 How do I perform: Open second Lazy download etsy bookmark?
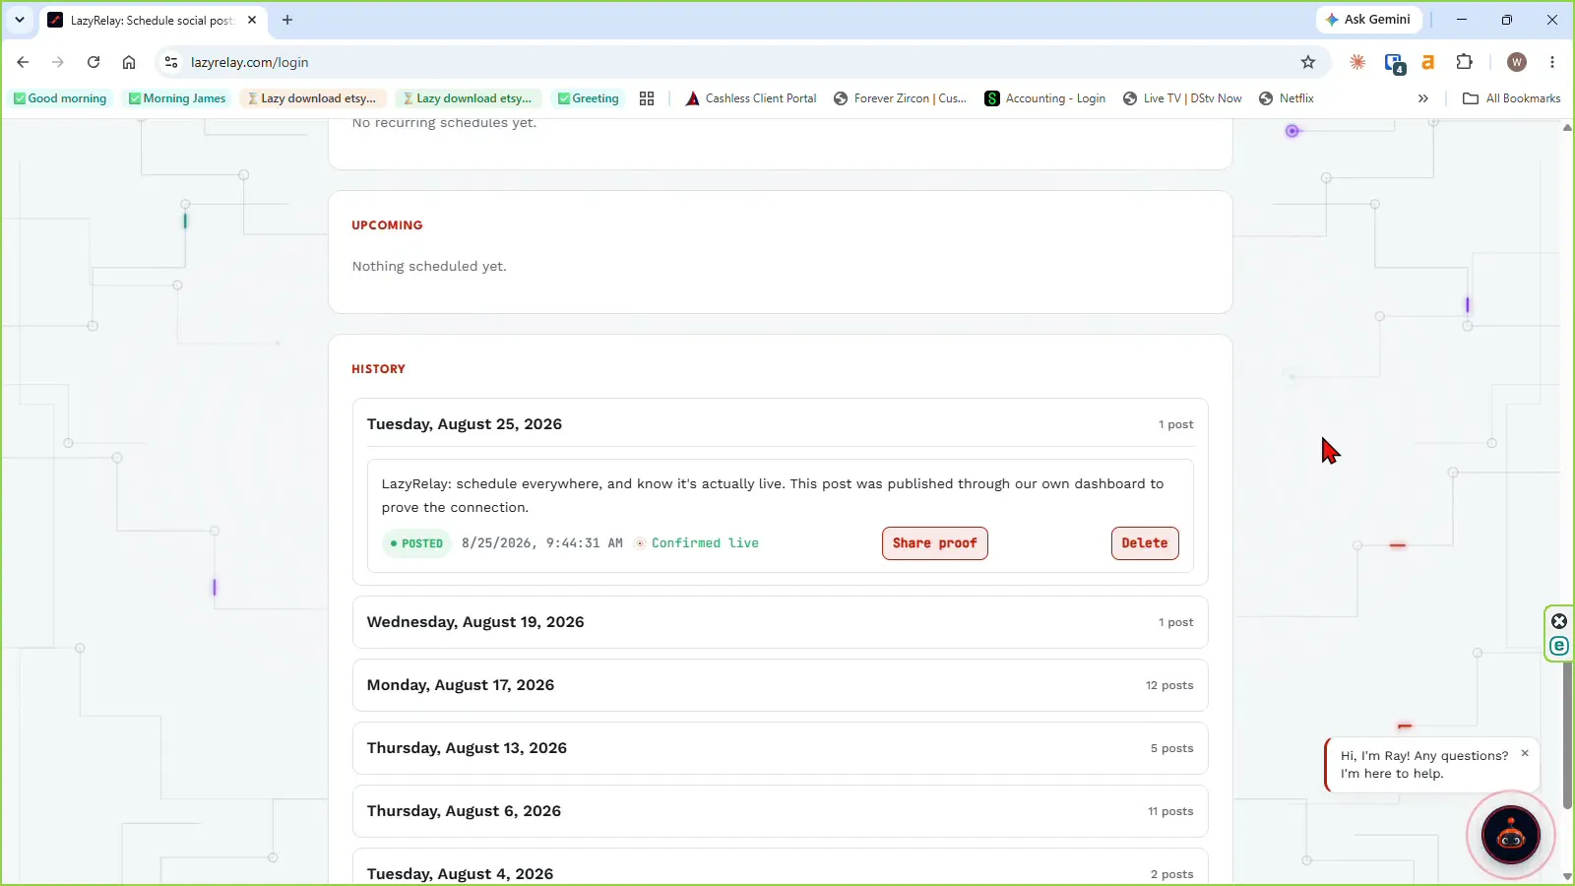(467, 98)
